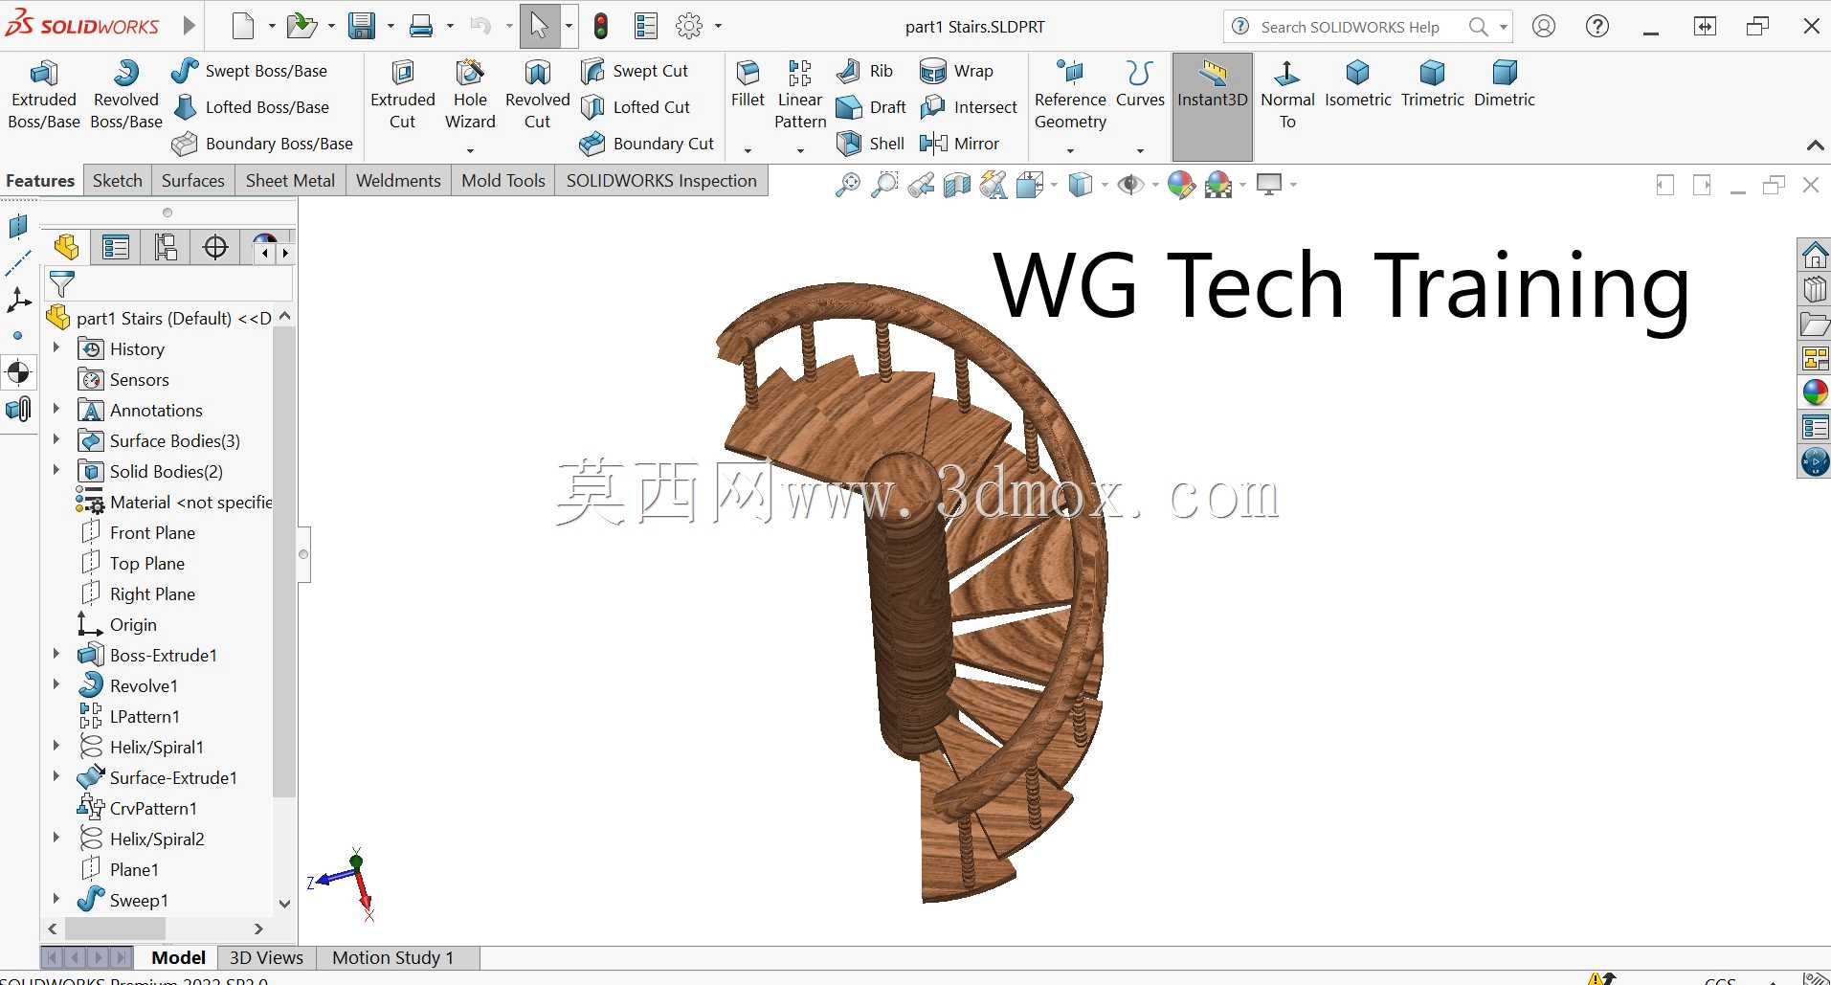Screen dimensions: 1831x985
Task: Expand the Sweep1 feature
Action: point(56,900)
